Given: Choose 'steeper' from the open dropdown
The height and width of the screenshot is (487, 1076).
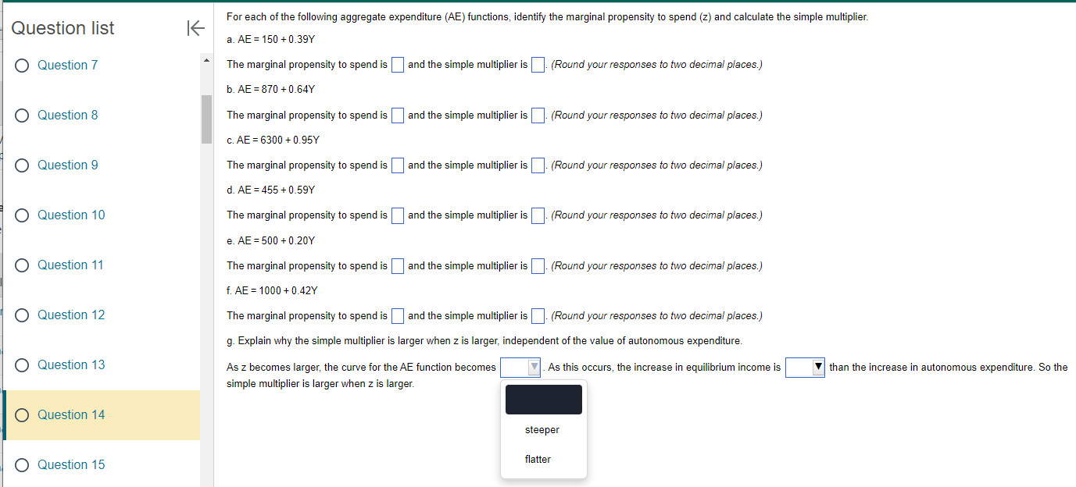Looking at the screenshot, I should click(x=544, y=429).
